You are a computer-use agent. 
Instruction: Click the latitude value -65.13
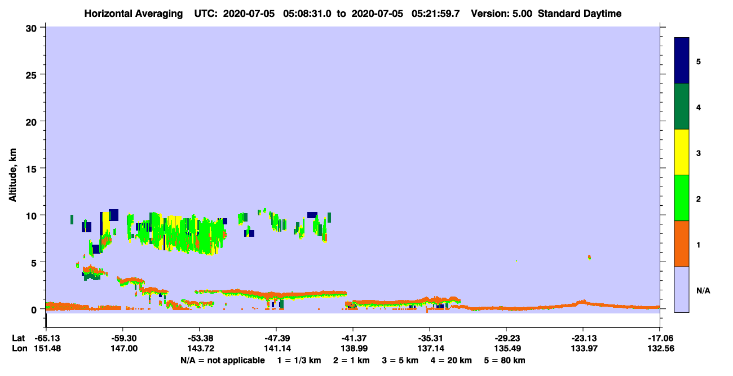pyautogui.click(x=46, y=338)
